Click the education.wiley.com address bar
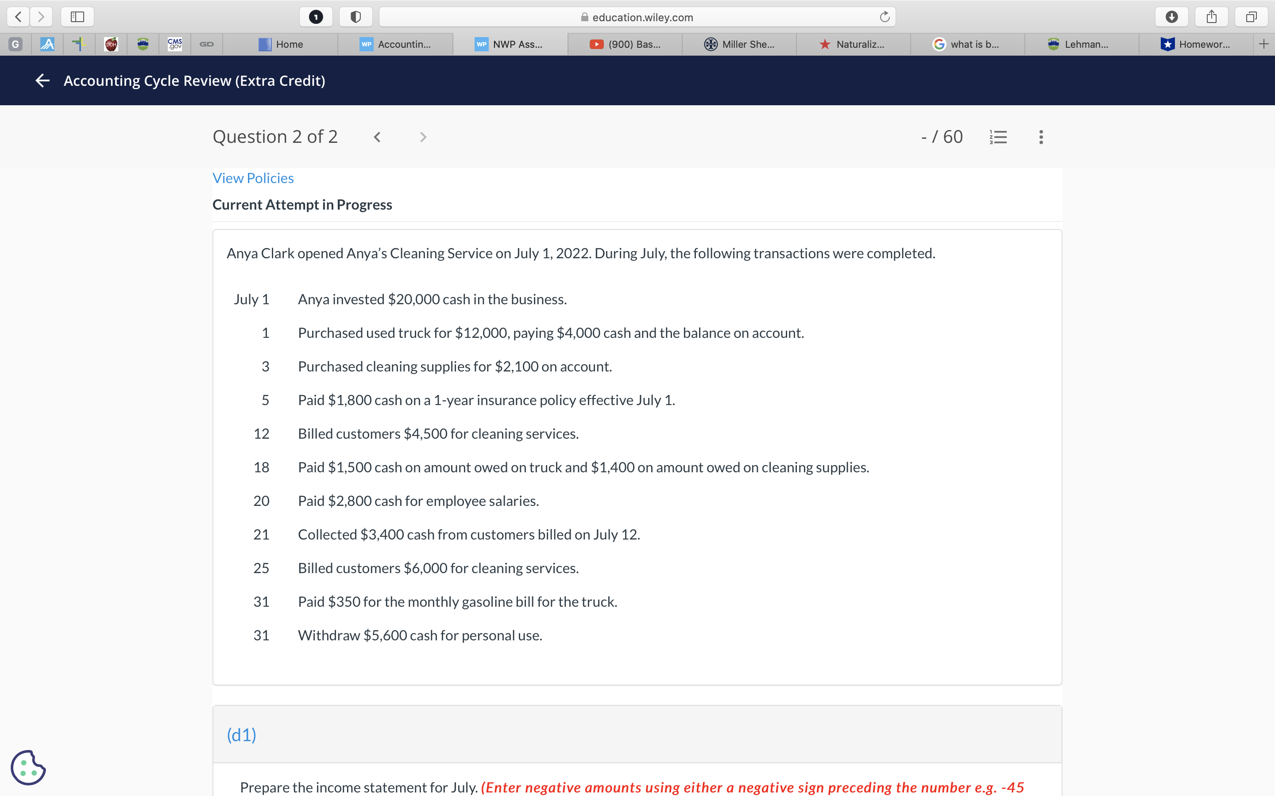Screen dimensions: 1275x796 coord(637,17)
